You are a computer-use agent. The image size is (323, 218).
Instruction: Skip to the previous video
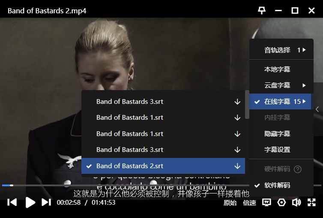pos(12,203)
